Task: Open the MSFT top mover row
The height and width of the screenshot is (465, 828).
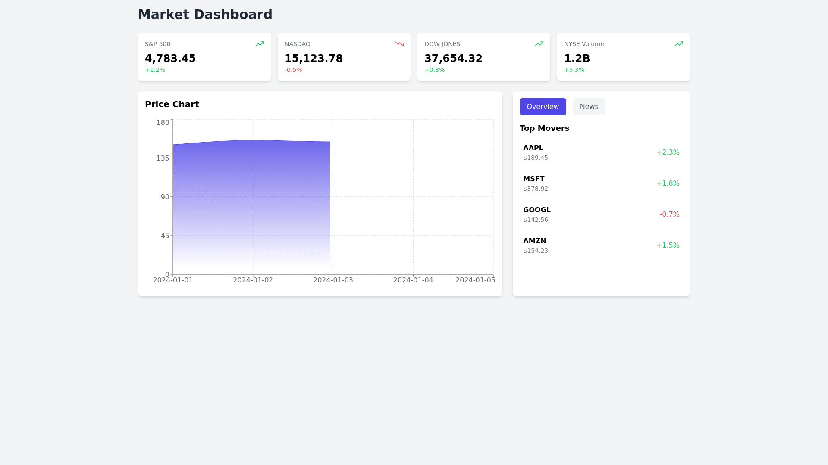Action: (601, 183)
